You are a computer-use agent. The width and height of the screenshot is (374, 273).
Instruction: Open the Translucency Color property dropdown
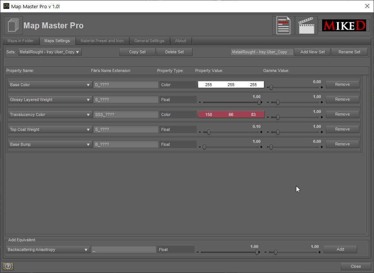click(50, 114)
